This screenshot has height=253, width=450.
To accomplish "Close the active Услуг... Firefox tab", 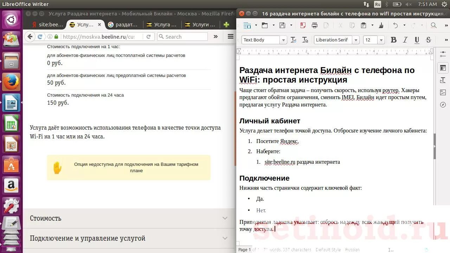I will click(99, 25).
